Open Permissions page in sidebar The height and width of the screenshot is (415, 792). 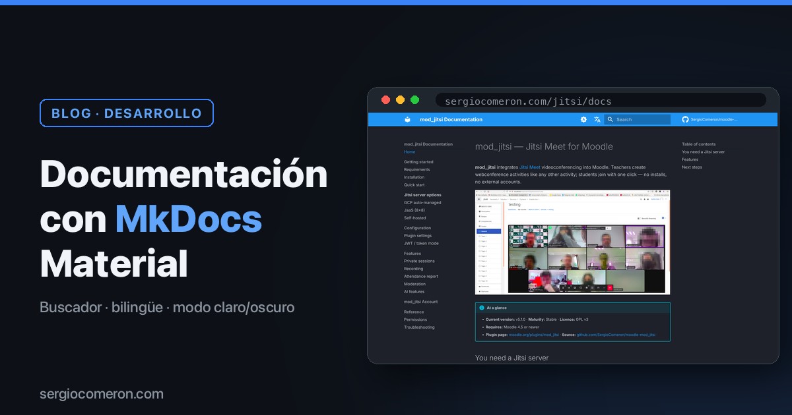[416, 319]
